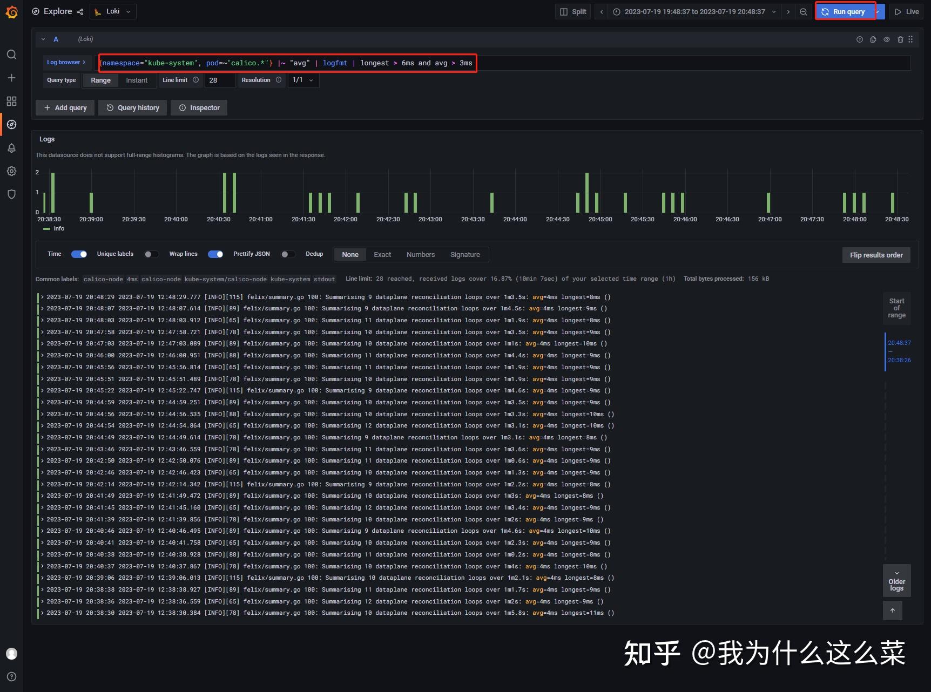Screen dimensions: 931x692
Task: Open Resolution 1/1 dropdown
Action: click(303, 80)
